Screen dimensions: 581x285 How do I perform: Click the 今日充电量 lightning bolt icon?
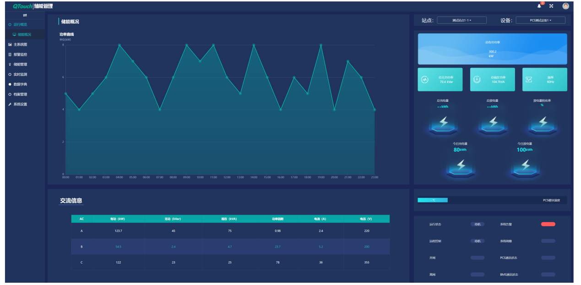(x=461, y=165)
